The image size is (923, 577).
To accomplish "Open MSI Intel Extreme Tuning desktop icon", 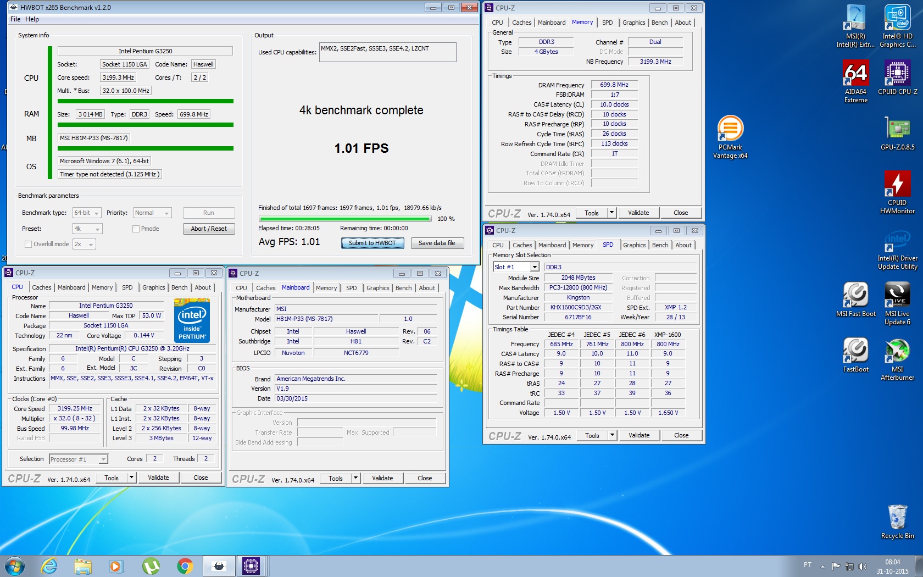I will [856, 26].
